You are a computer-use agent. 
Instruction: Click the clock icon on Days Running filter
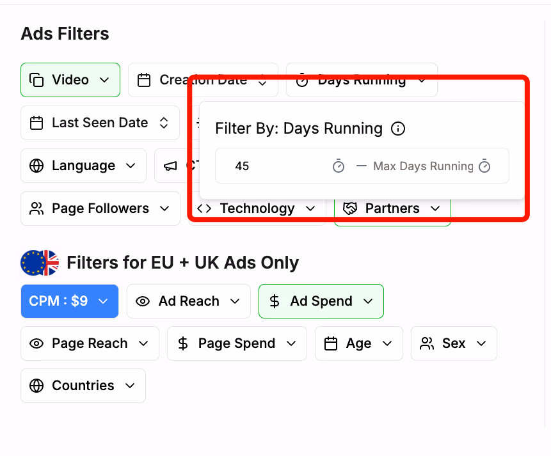click(x=301, y=80)
